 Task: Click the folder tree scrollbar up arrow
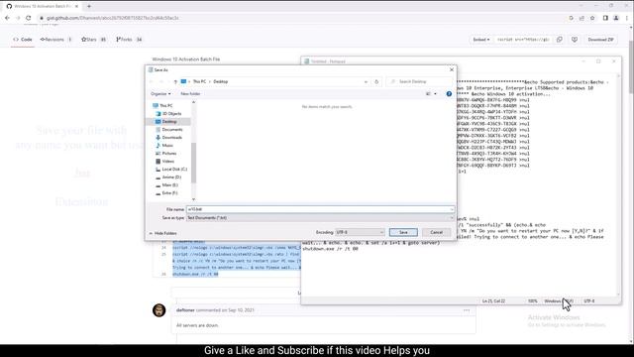click(x=193, y=102)
